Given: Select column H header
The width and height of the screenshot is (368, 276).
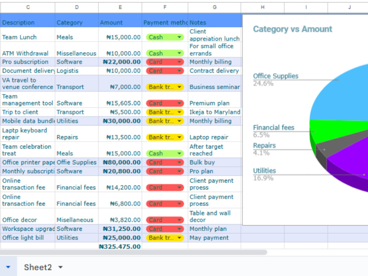Looking at the screenshot, I should click(x=262, y=7).
